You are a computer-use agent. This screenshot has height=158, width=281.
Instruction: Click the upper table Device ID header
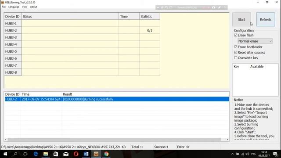(13, 17)
